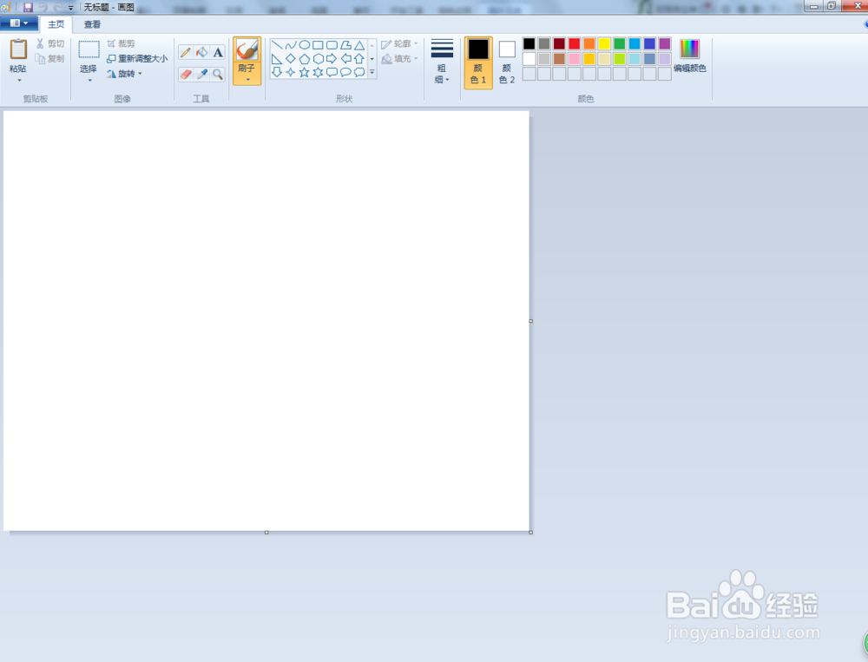Image resolution: width=868 pixels, height=662 pixels.
Task: Choose the Rectangle shape
Action: tap(318, 45)
